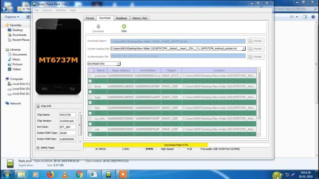Click the green Stop icon
Screen dimensions: 319x179
pyautogui.click(x=124, y=26)
